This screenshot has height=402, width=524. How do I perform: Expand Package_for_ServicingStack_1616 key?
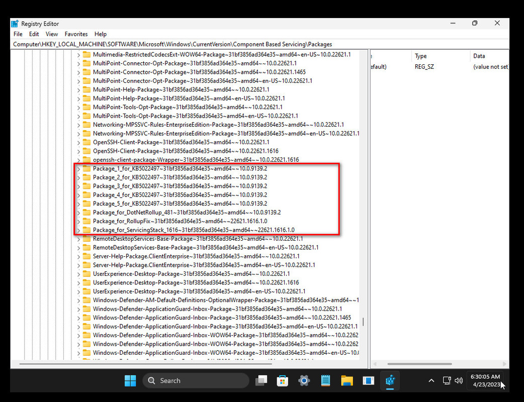click(x=78, y=230)
